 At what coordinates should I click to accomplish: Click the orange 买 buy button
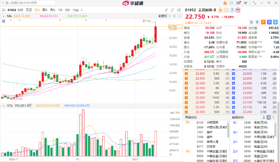tap(264, 22)
